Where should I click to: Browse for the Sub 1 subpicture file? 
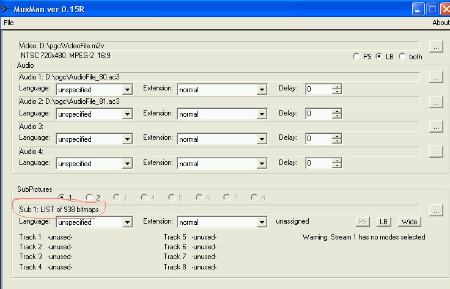[436, 210]
